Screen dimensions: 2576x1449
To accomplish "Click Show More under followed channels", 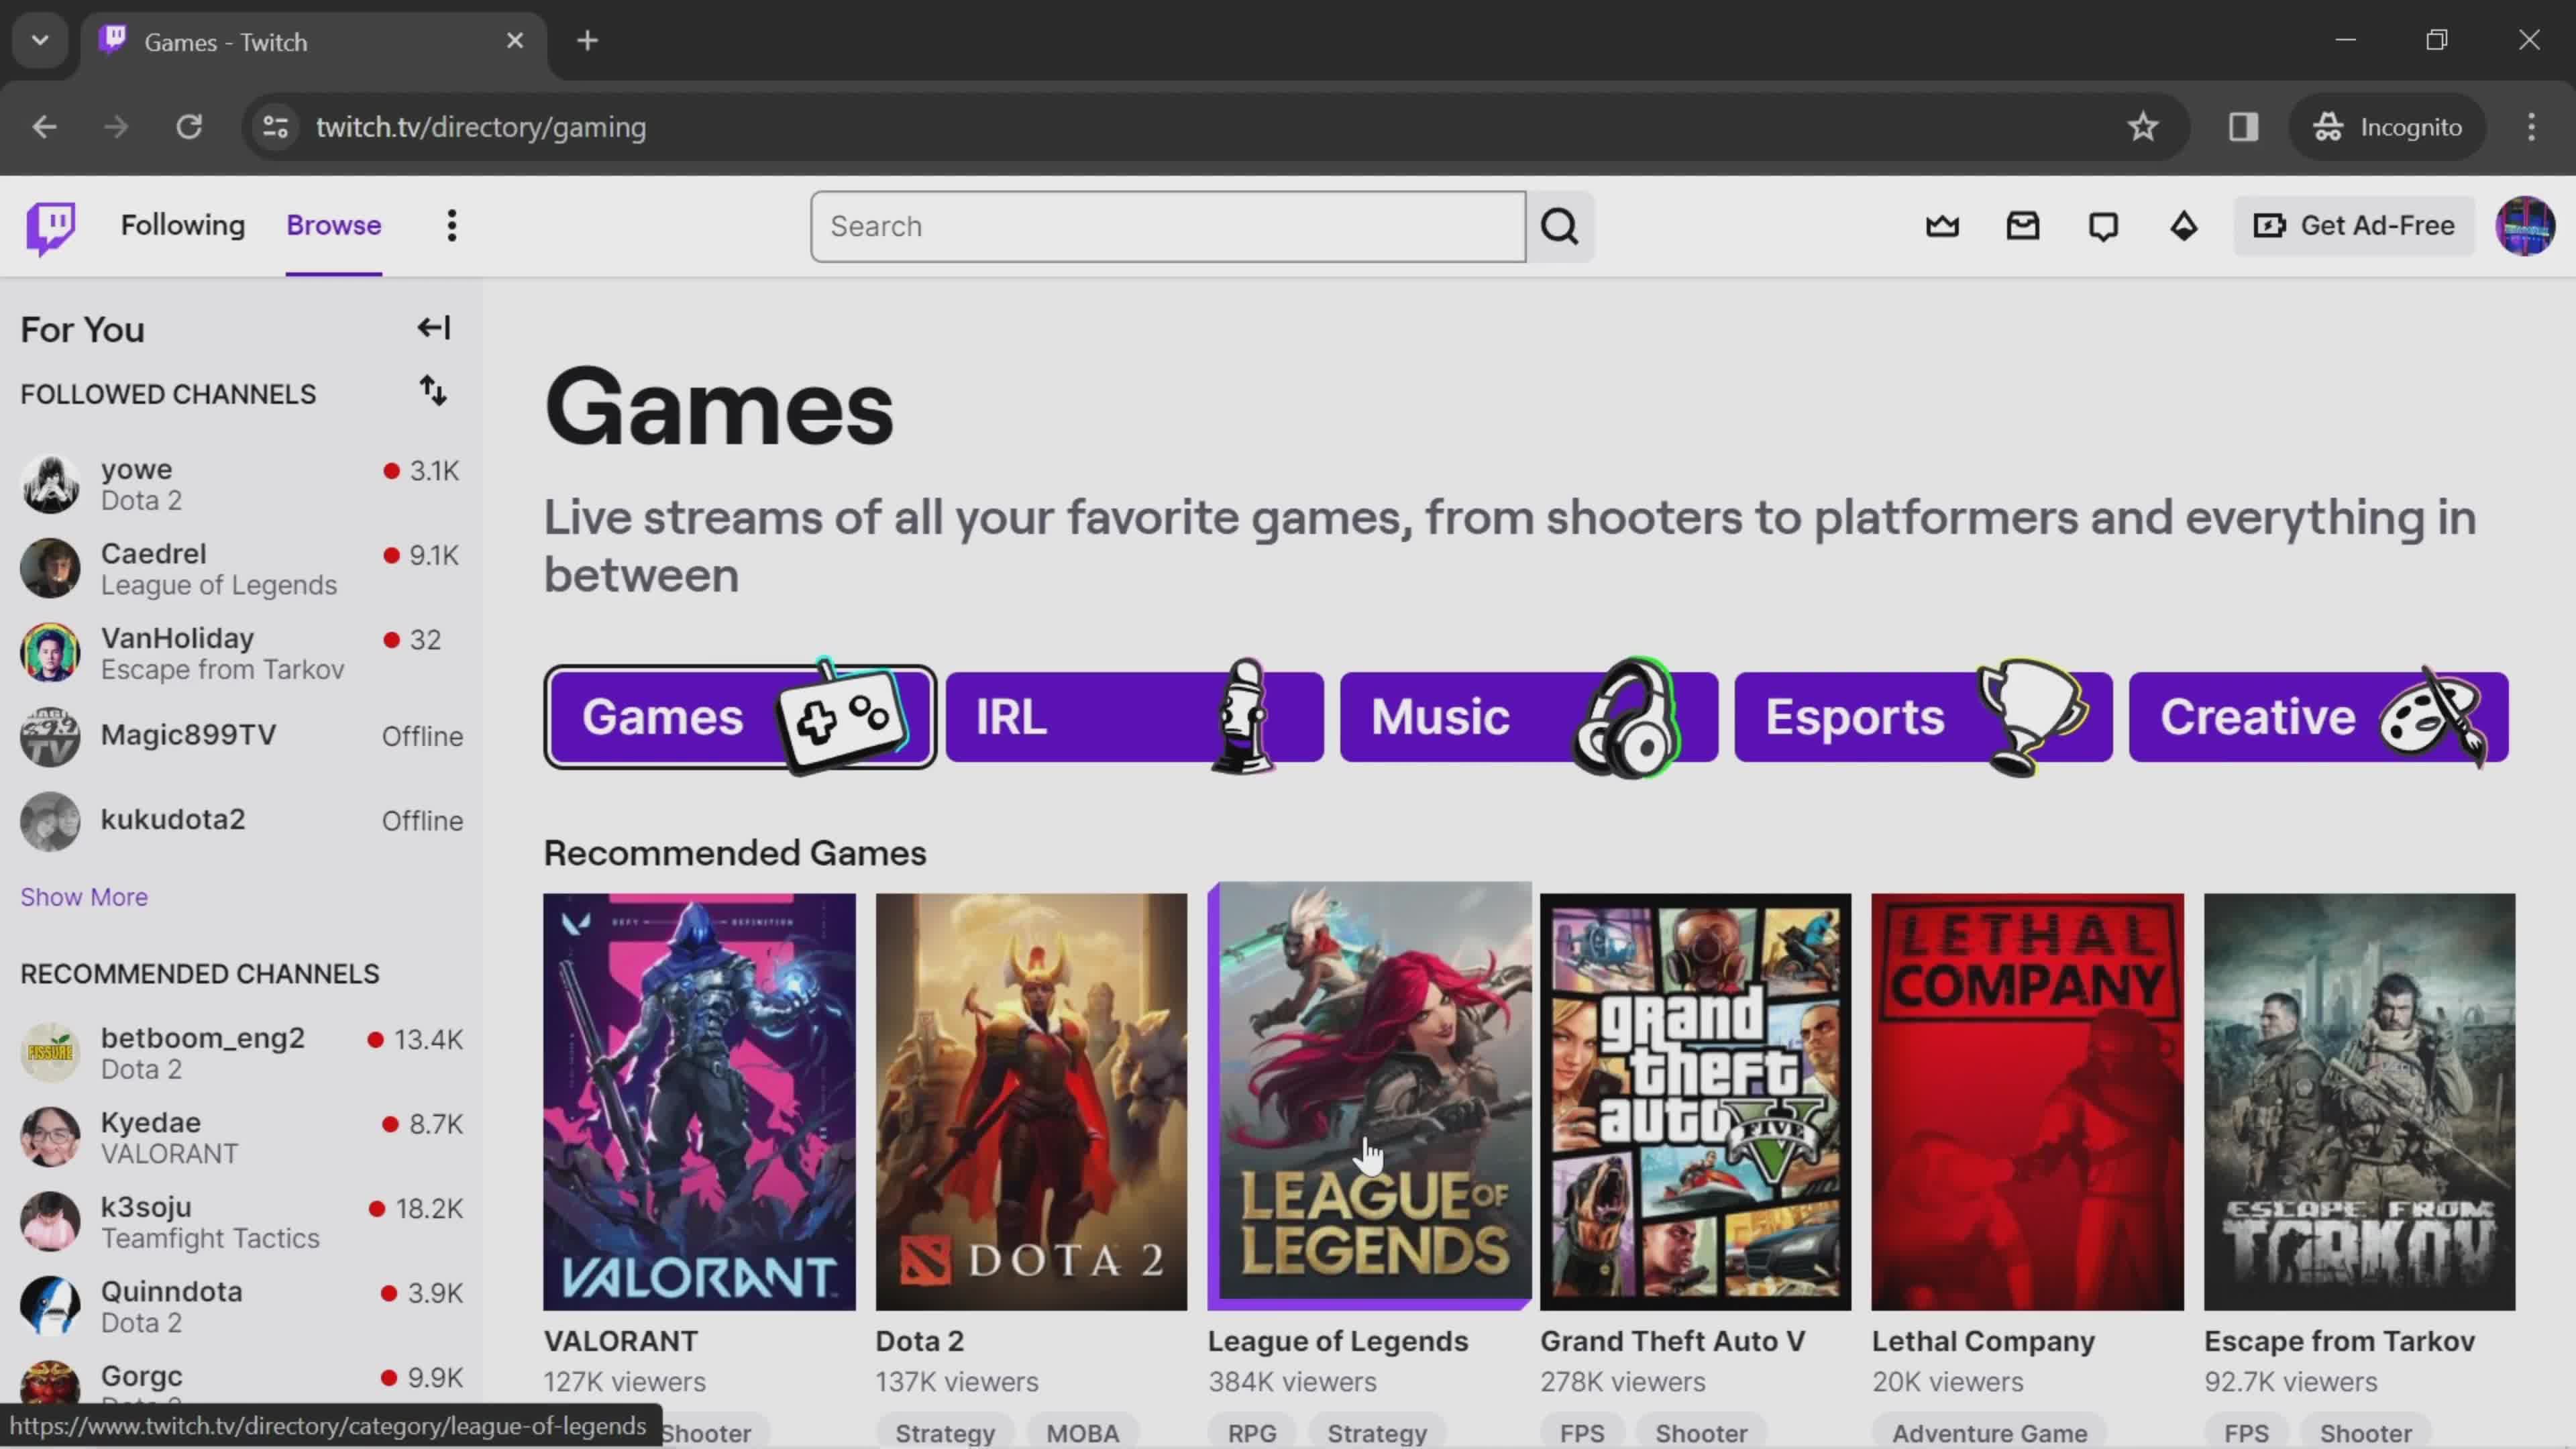I will [x=84, y=897].
